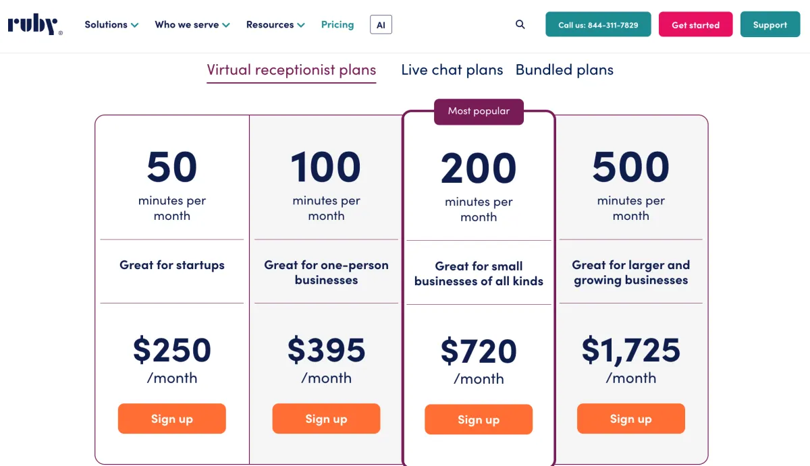Open the Resources dropdown
This screenshot has width=810, height=466.
click(x=275, y=25)
